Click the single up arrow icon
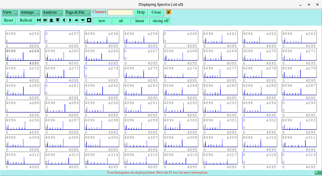322x176 pixels. [x=76, y=20]
